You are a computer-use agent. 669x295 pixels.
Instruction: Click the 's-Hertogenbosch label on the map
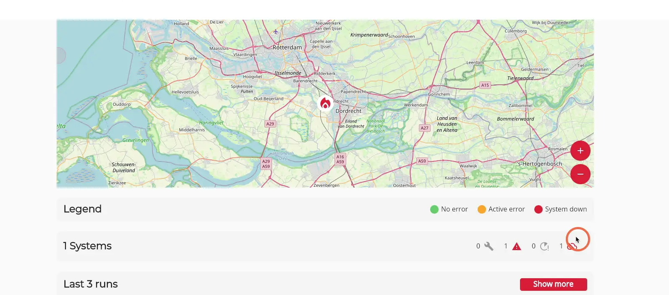click(539, 164)
